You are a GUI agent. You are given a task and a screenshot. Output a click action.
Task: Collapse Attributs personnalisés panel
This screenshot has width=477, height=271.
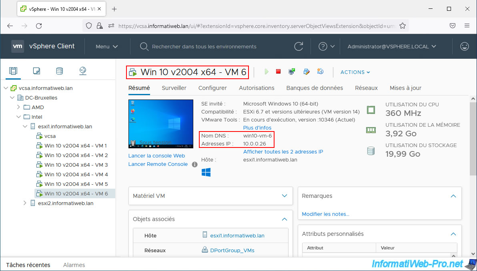tap(453, 234)
